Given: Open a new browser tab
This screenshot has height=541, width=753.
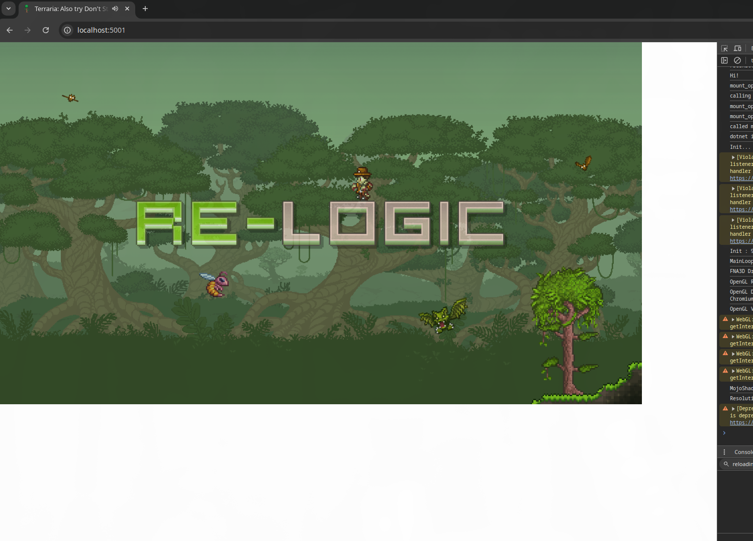Looking at the screenshot, I should coord(145,9).
